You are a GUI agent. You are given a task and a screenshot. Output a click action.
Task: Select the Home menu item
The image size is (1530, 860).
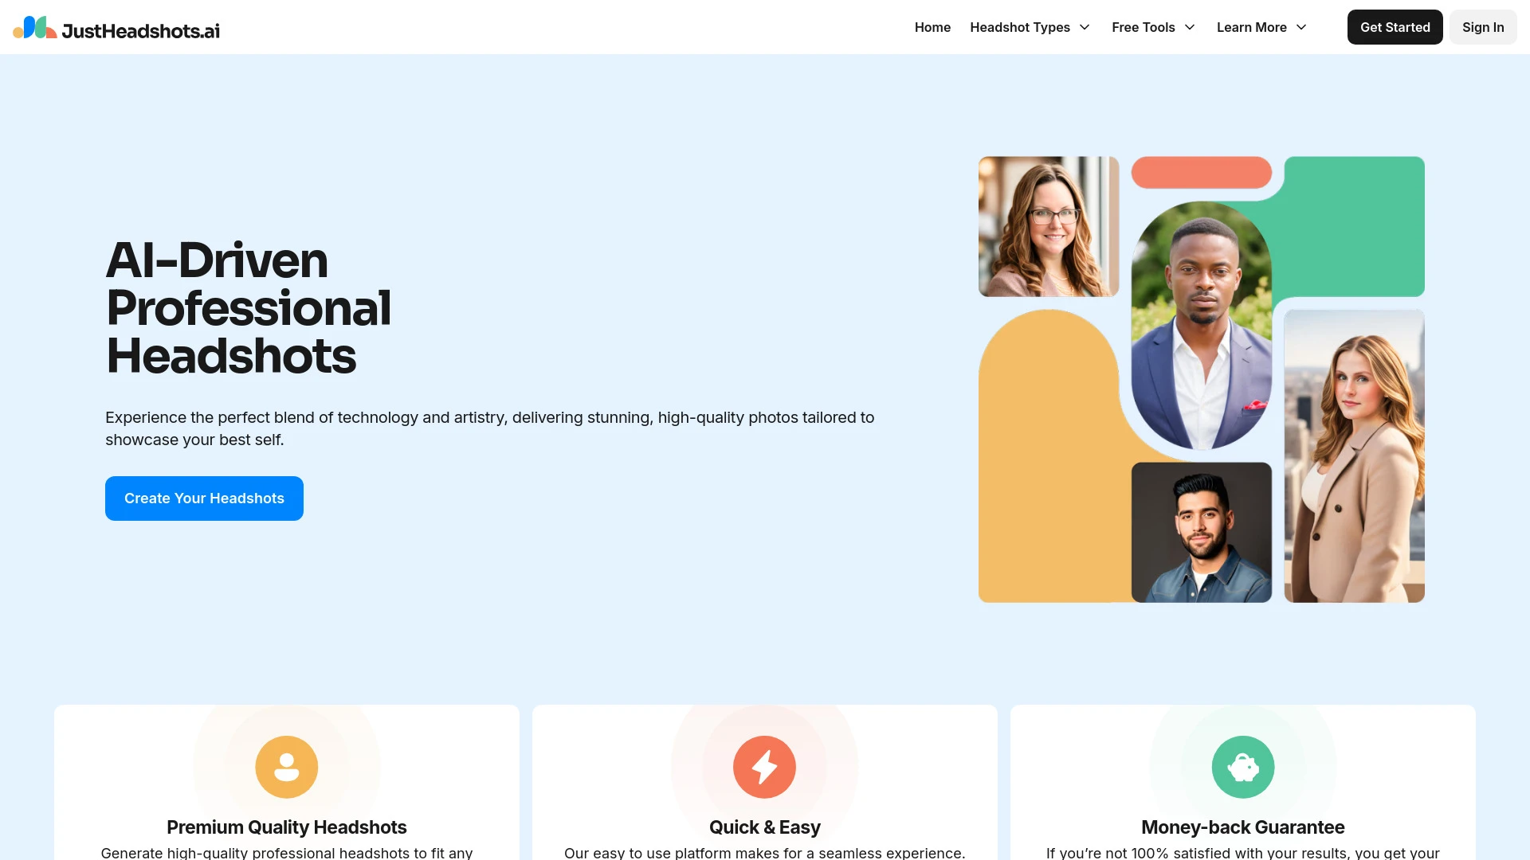tap(931, 26)
